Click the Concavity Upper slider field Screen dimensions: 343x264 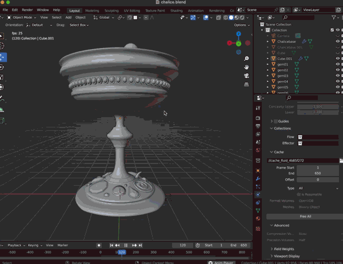(x=318, y=106)
